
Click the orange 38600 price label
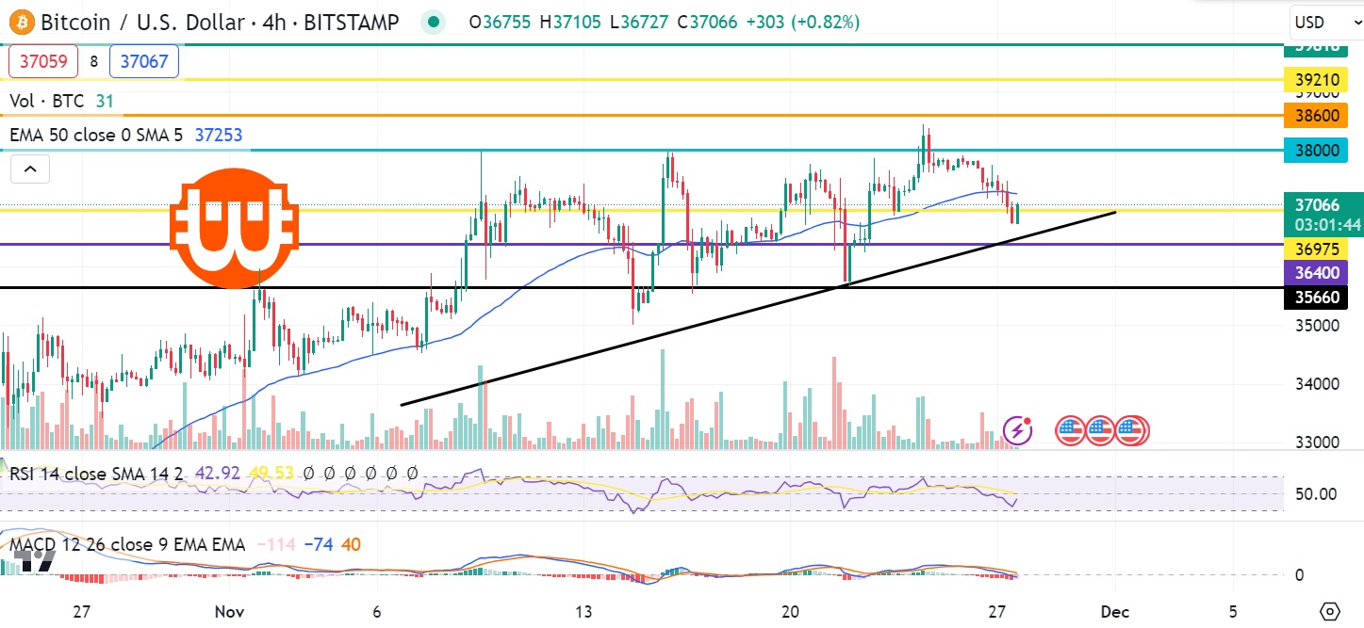point(1316,115)
